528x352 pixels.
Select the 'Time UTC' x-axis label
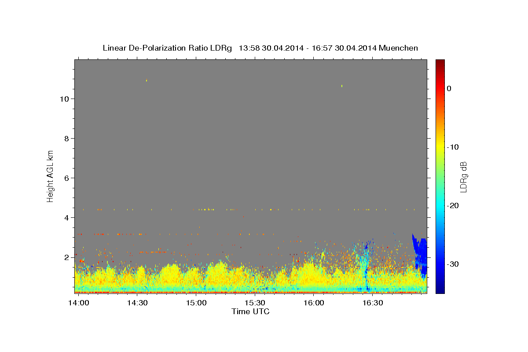point(250,312)
